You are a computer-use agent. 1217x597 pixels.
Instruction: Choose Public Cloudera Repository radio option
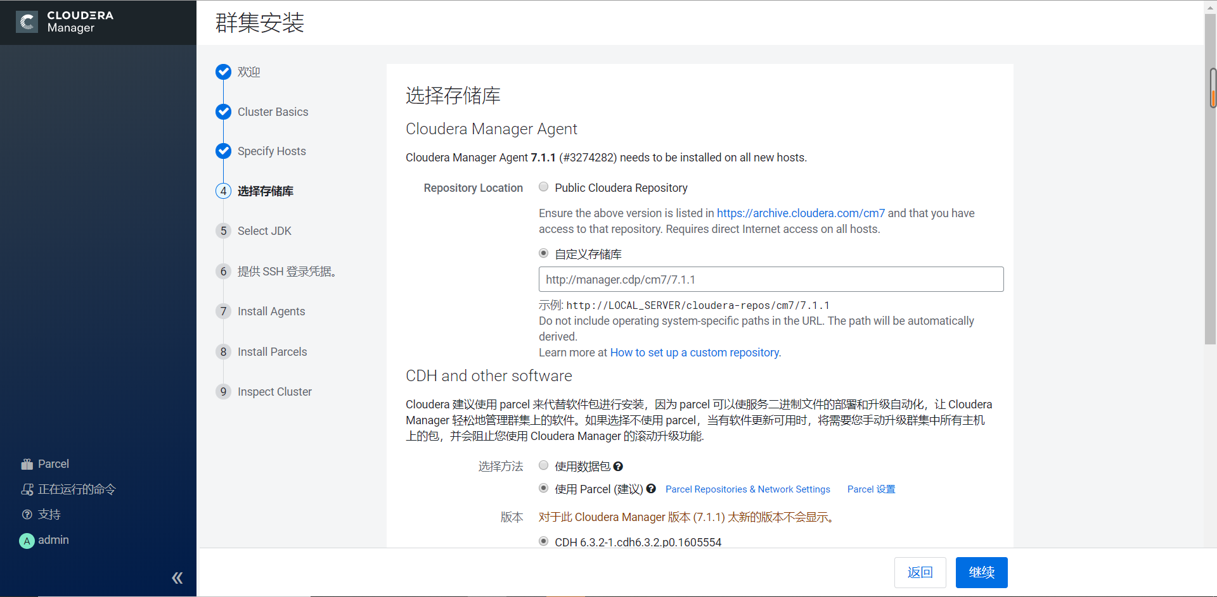coord(543,187)
